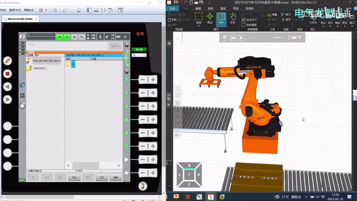
Task: Select the R1 folder in navigator
Action: pyautogui.click(x=71, y=64)
